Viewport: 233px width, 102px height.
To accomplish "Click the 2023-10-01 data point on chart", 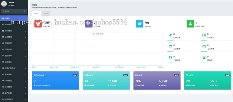I will coord(54,66).
